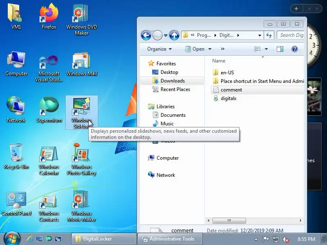Open the Action Center flag tray icon

[266, 239]
